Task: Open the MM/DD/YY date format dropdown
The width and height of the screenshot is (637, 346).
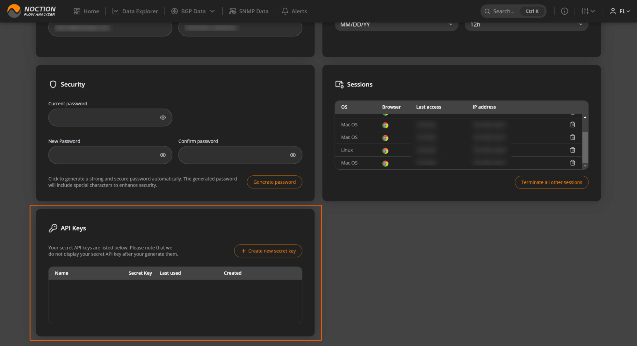Action: coord(396,25)
